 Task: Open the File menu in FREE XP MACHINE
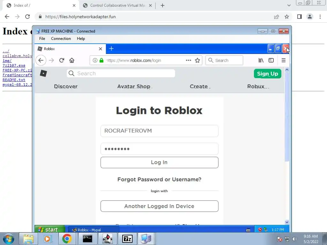[x=42, y=39]
